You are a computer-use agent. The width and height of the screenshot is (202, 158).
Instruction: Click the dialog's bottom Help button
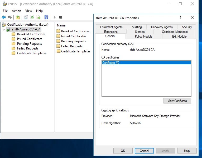pos(187,151)
